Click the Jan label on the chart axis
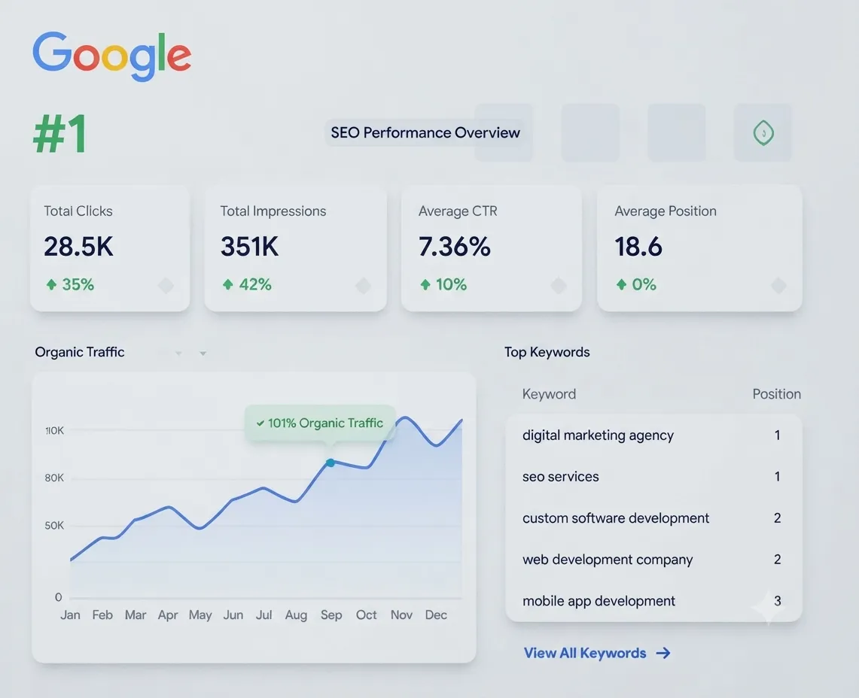 point(70,615)
